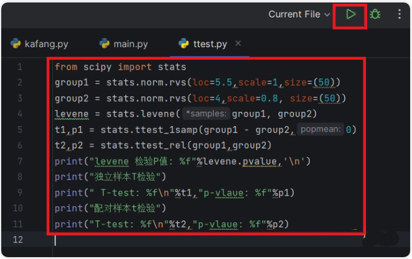
Task: Run the current file with the green play button
Action: pyautogui.click(x=351, y=14)
